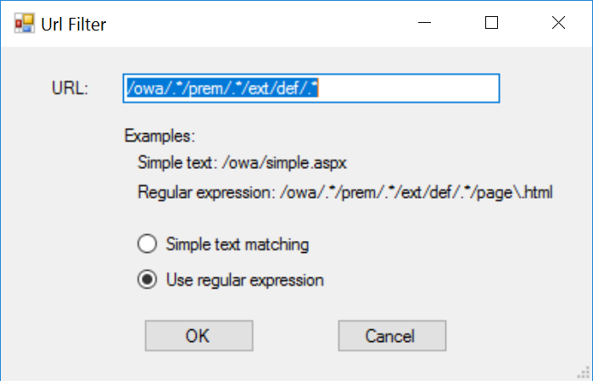
Task: Click the empty title bar area
Action: coord(255,24)
